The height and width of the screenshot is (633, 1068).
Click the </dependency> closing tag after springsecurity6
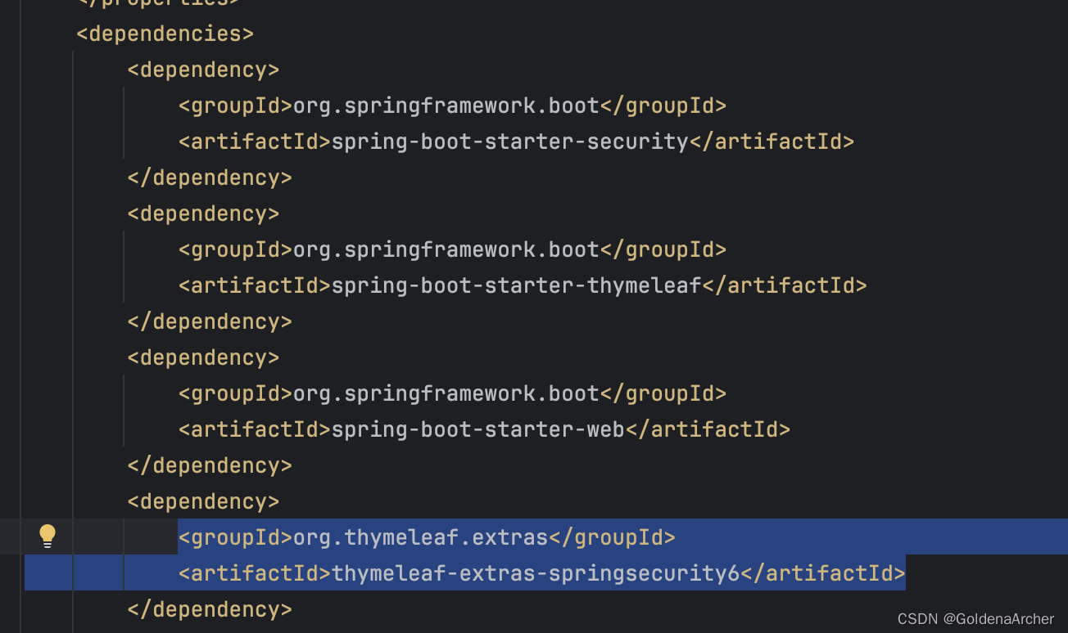coord(210,610)
